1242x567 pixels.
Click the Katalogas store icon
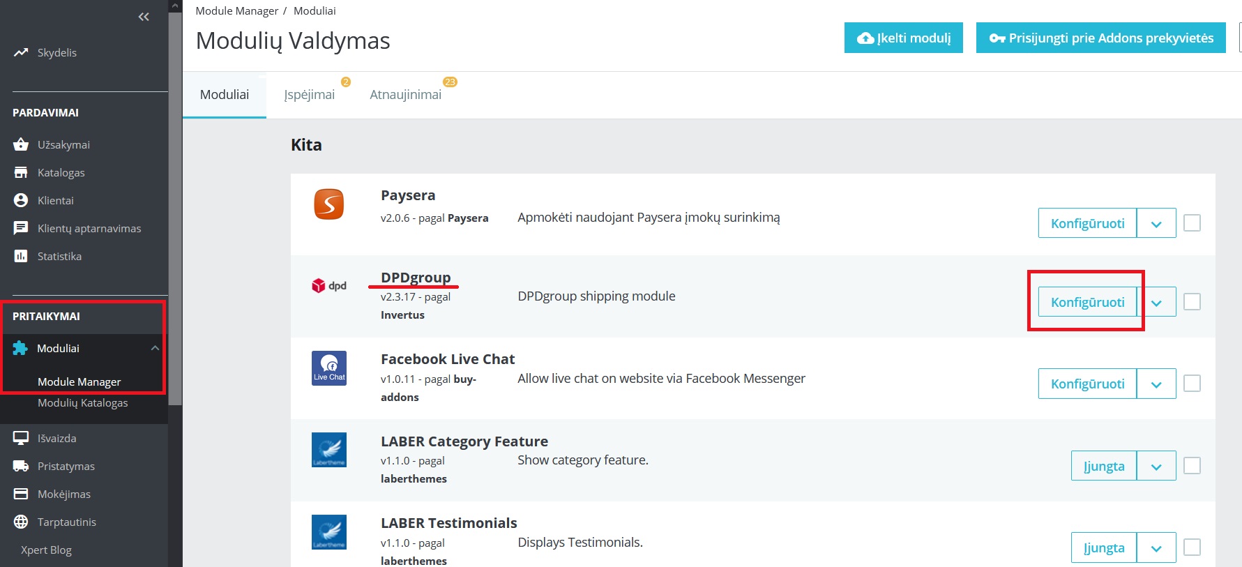tap(21, 172)
